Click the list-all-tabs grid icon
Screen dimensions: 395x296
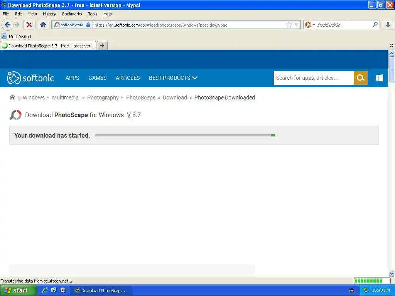(391, 45)
